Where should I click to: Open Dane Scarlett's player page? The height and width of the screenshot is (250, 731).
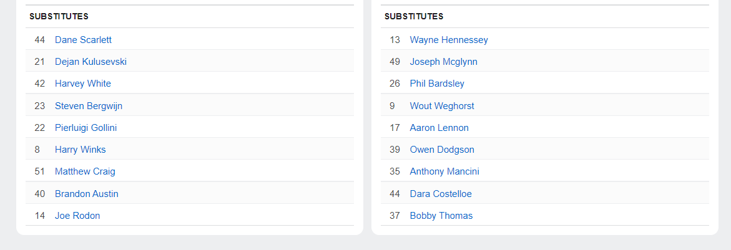pyautogui.click(x=83, y=40)
